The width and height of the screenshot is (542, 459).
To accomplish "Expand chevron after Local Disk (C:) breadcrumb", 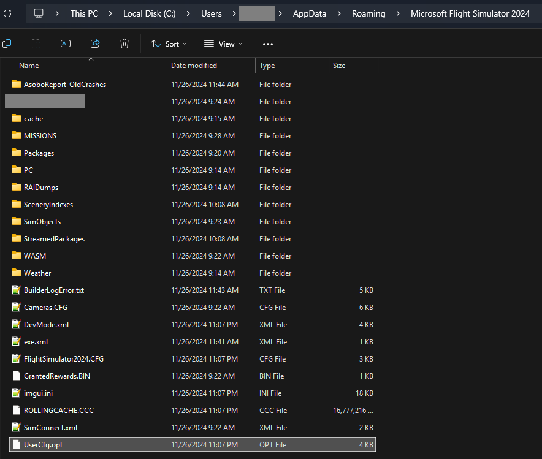I will point(188,13).
